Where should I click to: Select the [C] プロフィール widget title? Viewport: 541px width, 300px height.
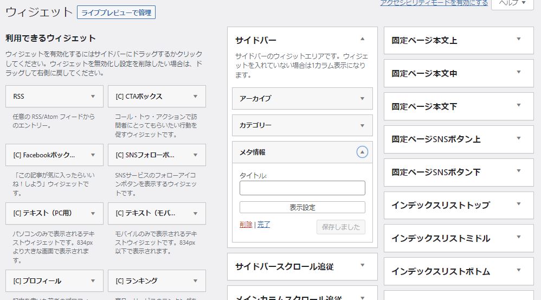point(37,280)
